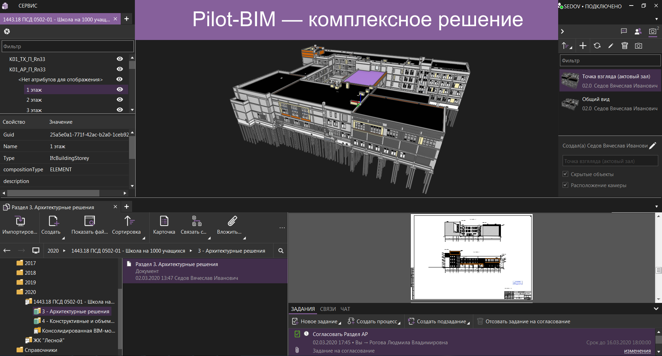This screenshot has width=662, height=356.
Task: Close the 1443.18 ПСД 0502-01 model tab
Action: pos(115,19)
